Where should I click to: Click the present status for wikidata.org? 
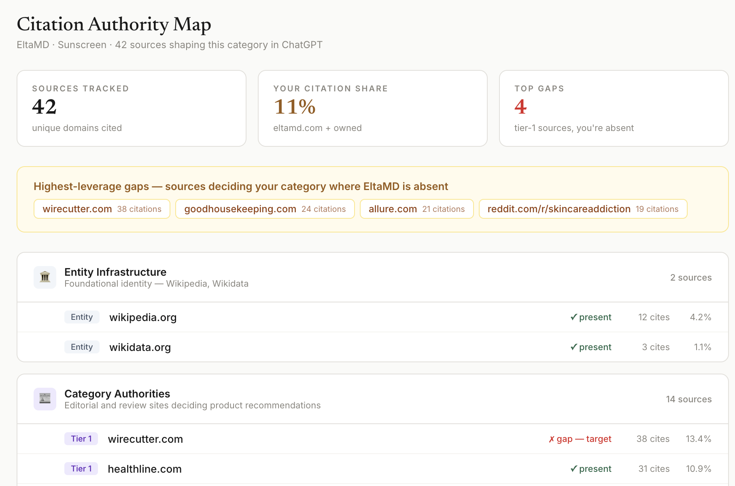[x=591, y=347]
